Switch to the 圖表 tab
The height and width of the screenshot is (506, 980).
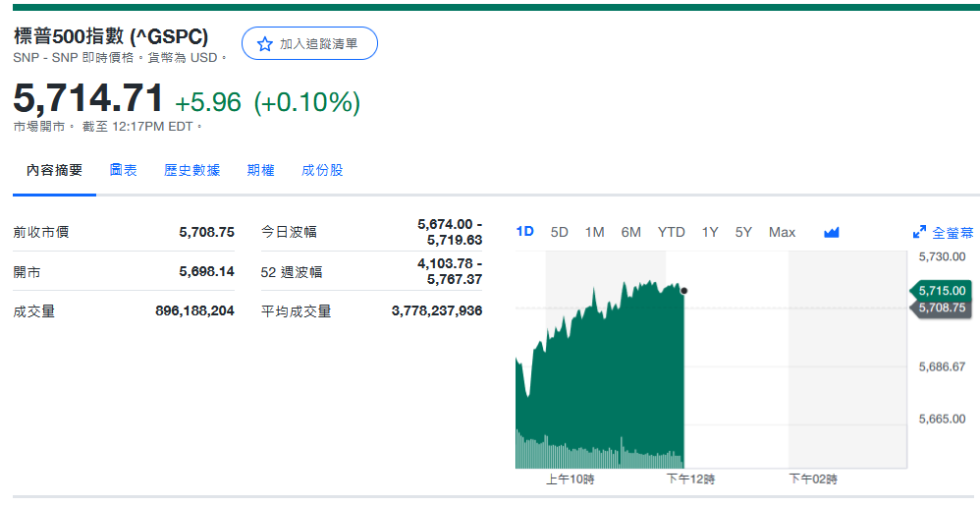(124, 170)
